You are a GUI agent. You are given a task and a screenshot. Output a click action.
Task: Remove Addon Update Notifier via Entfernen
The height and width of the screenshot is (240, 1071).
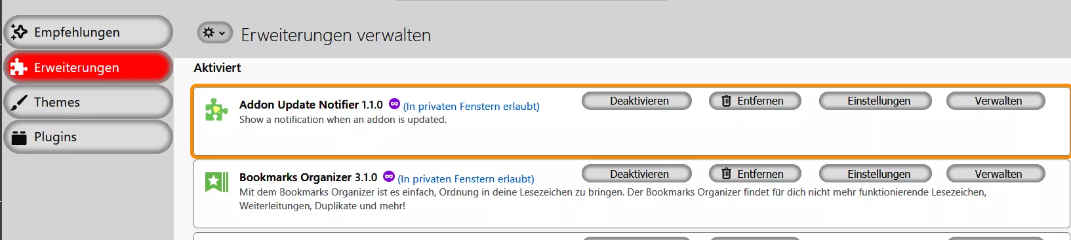755,101
